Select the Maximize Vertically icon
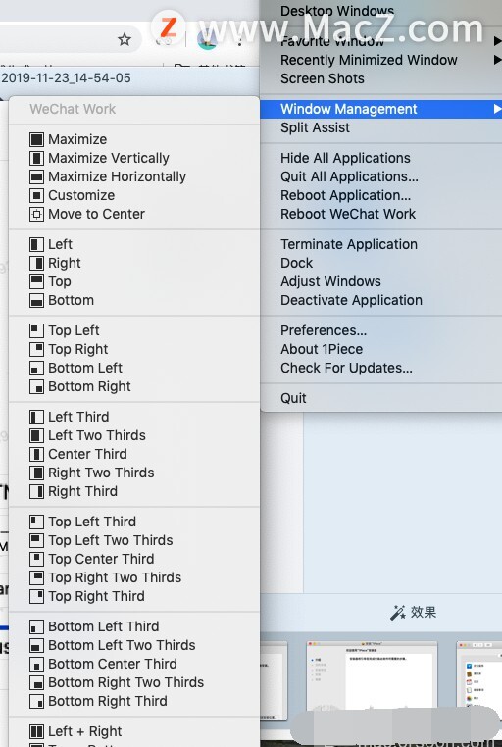The width and height of the screenshot is (502, 747). click(36, 158)
